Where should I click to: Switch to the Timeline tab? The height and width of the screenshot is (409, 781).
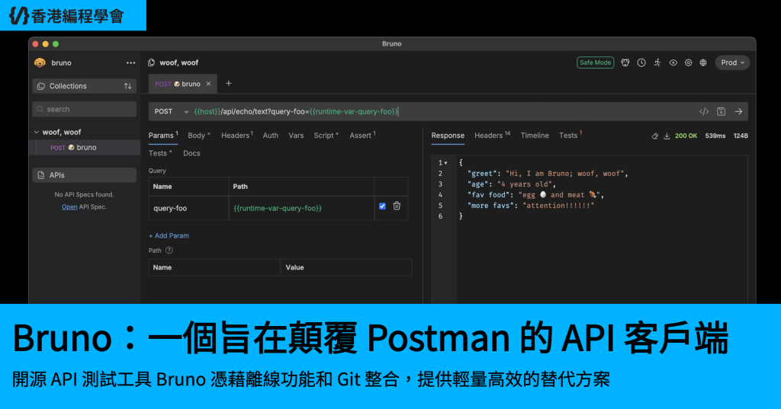535,136
